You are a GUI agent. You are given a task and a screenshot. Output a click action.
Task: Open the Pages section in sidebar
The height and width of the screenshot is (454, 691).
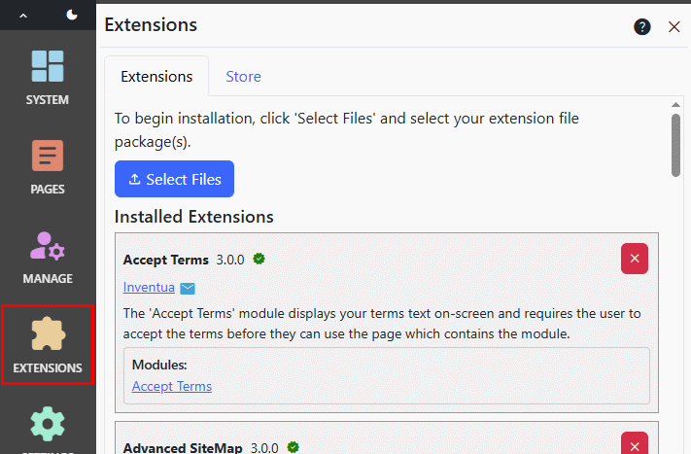48,165
